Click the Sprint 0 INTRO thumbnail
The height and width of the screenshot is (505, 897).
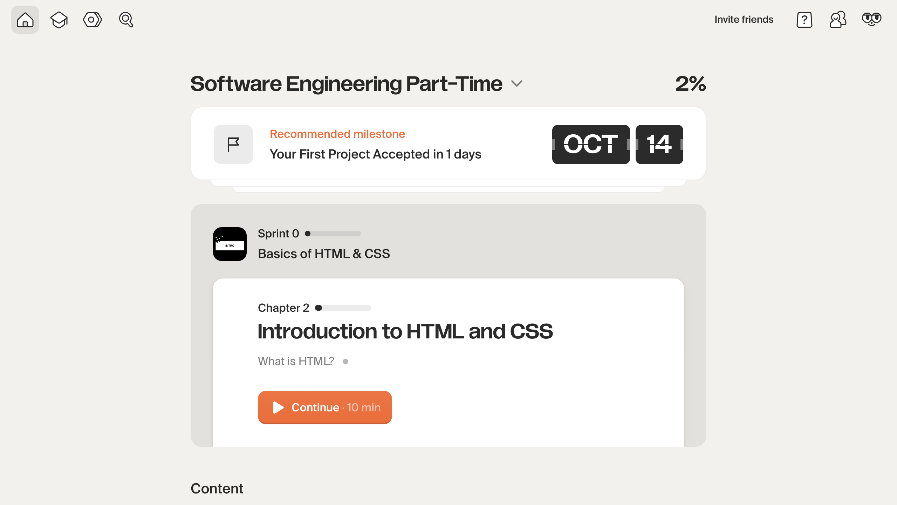pyautogui.click(x=230, y=244)
